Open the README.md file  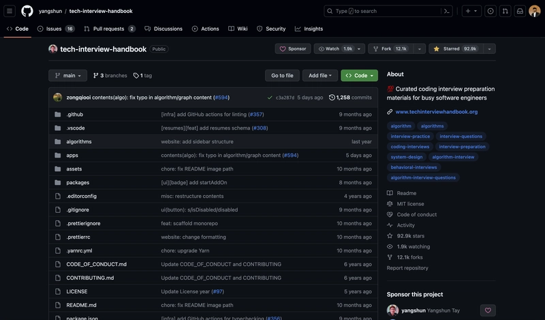[x=81, y=306]
